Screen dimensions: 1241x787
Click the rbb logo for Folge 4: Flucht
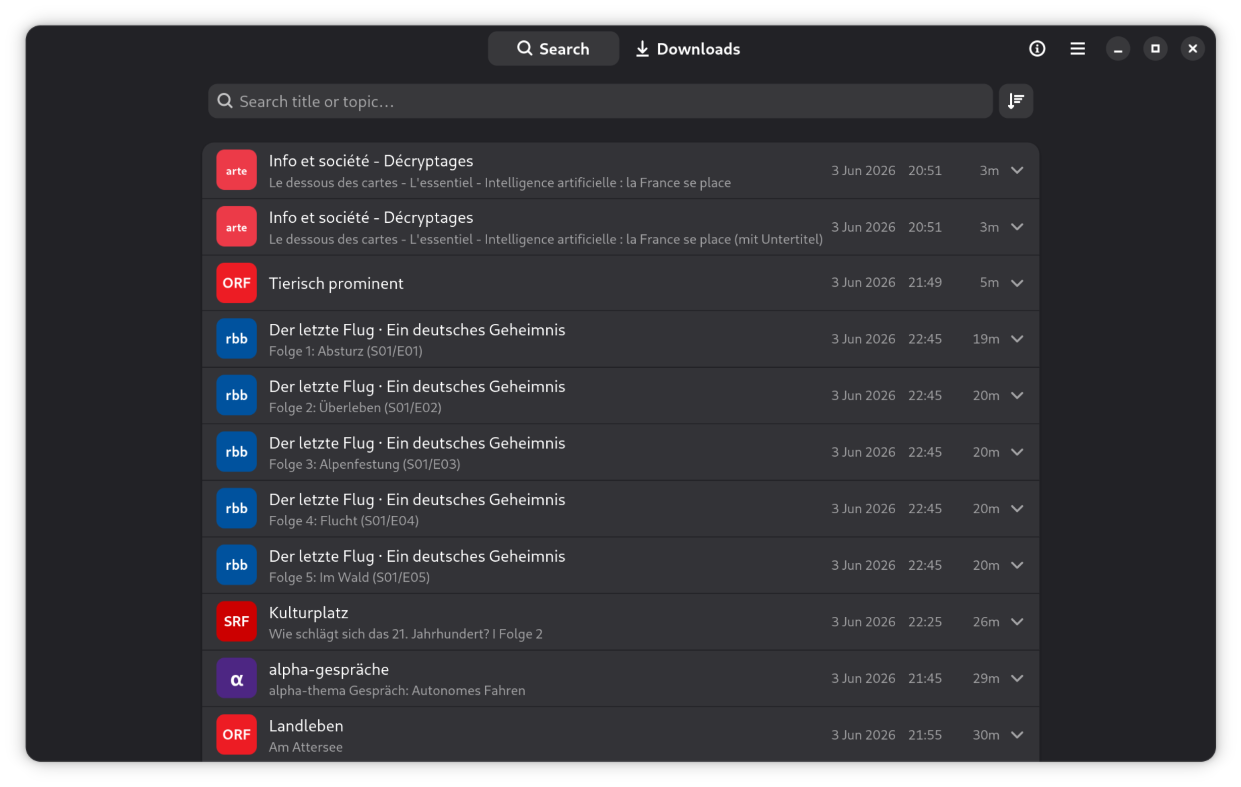(x=237, y=509)
